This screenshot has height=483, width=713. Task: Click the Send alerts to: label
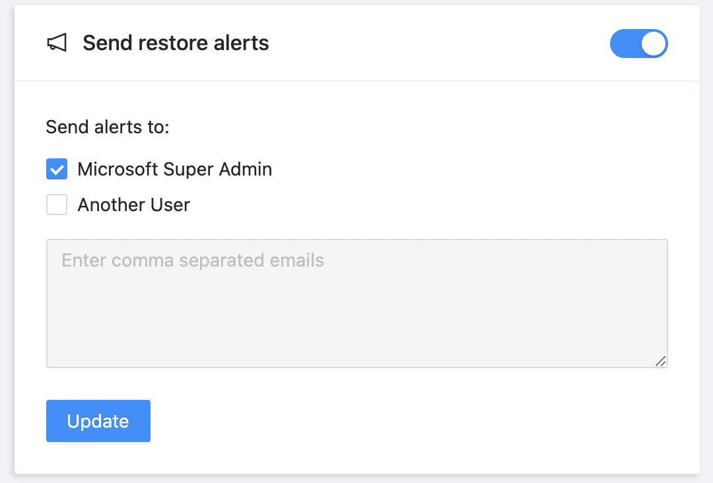108,127
